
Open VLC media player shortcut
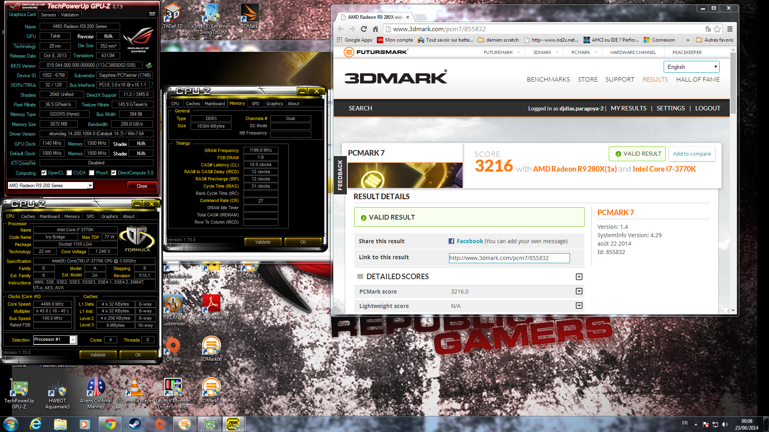(x=135, y=390)
